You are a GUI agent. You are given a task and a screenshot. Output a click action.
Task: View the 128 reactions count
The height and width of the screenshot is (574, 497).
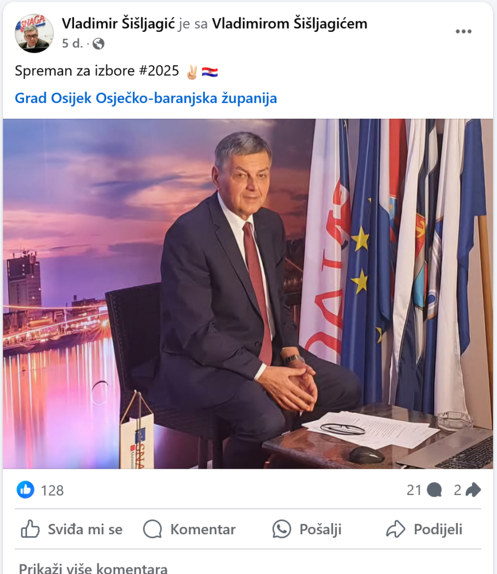[x=52, y=490]
